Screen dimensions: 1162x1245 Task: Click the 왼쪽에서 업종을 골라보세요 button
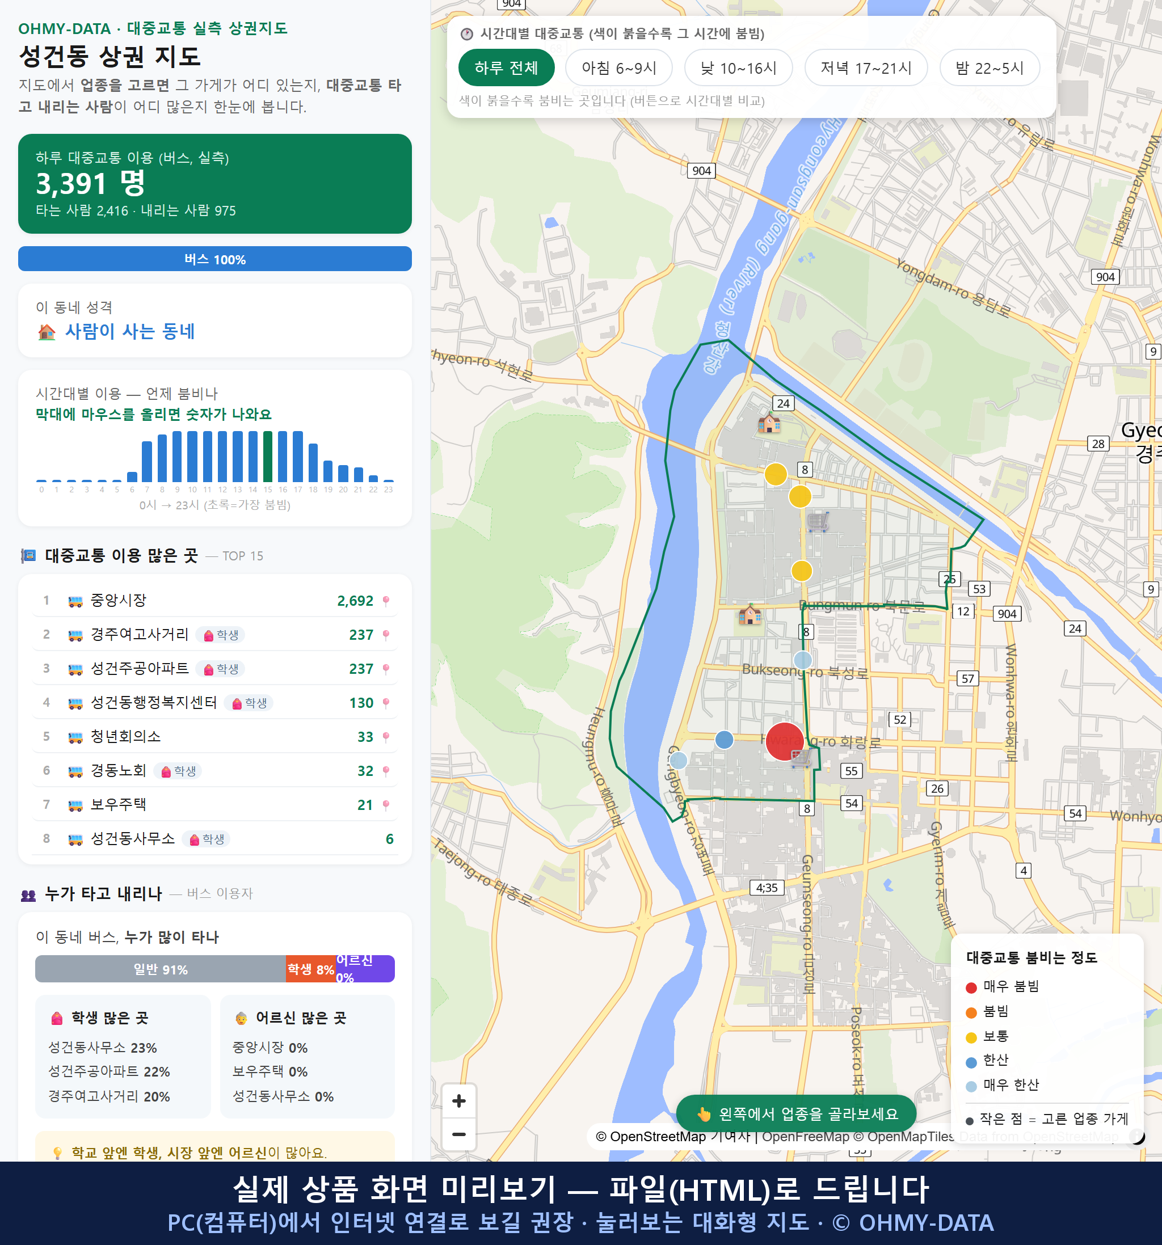pyautogui.click(x=796, y=1114)
